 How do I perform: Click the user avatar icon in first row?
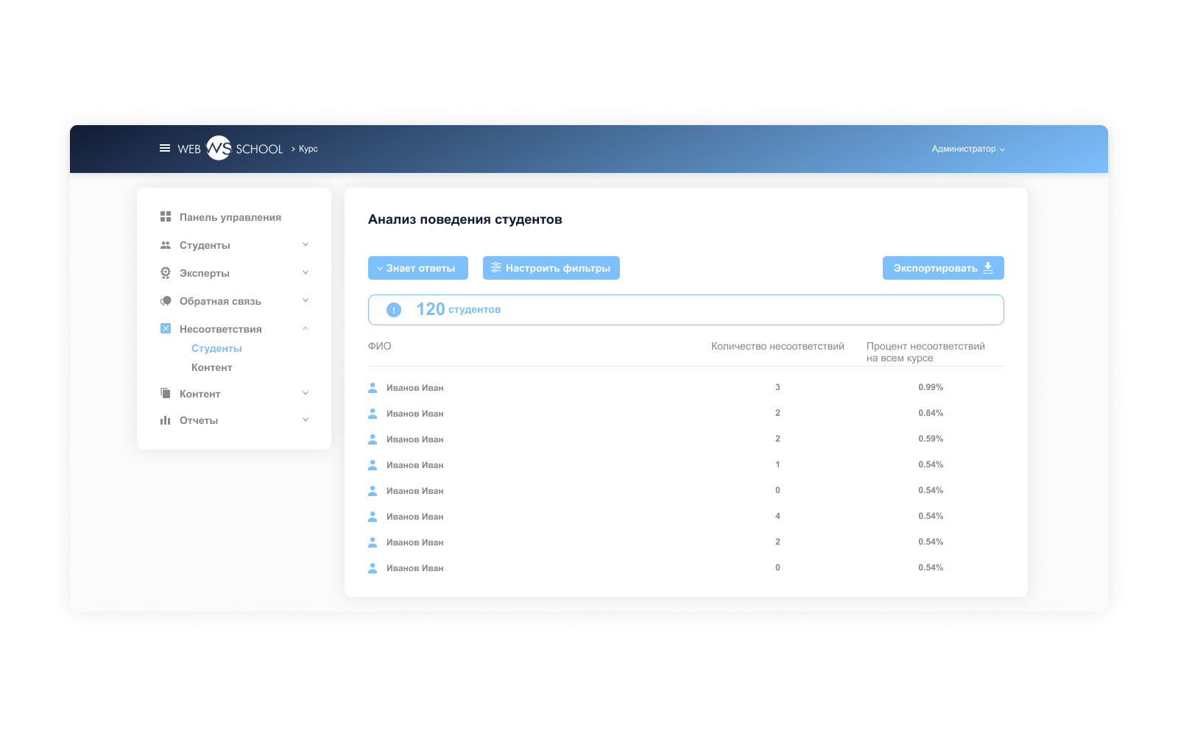(x=373, y=387)
